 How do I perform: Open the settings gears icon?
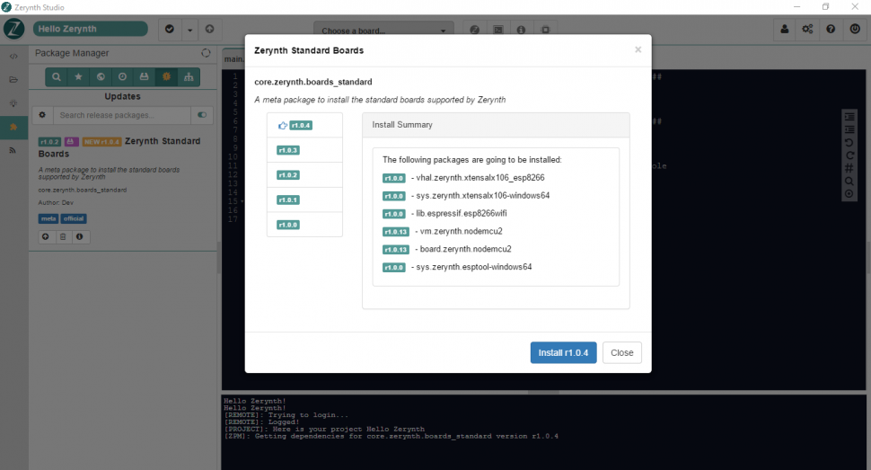(x=807, y=29)
